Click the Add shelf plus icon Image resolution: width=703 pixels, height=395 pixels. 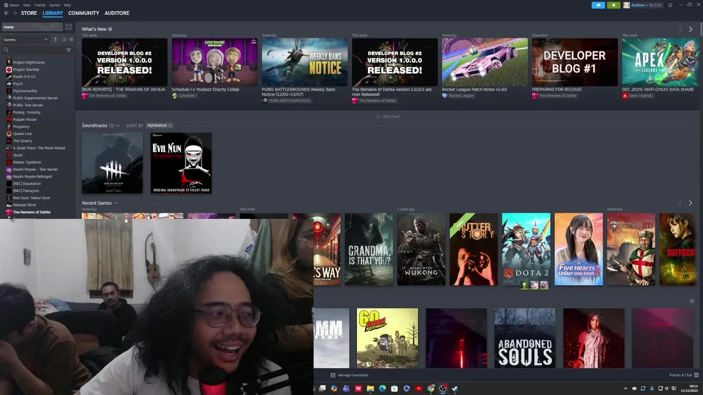[378, 117]
